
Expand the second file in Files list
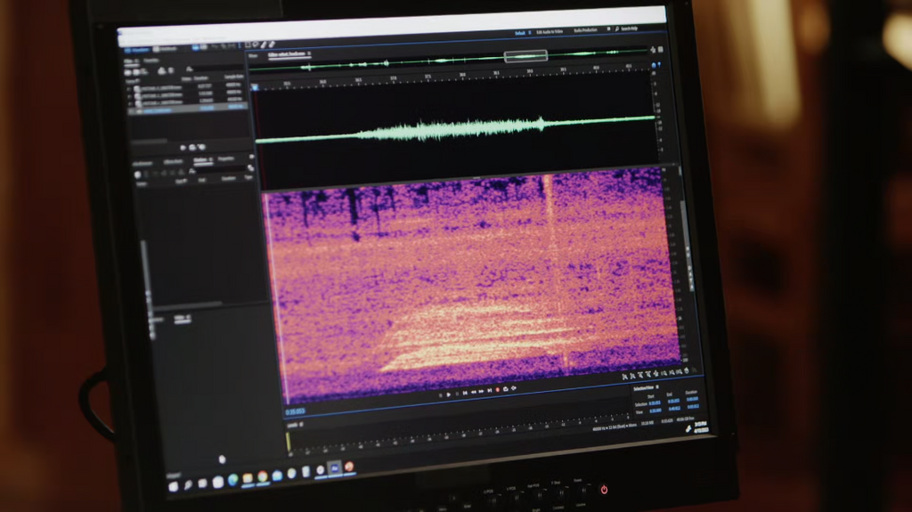pyautogui.click(x=130, y=96)
